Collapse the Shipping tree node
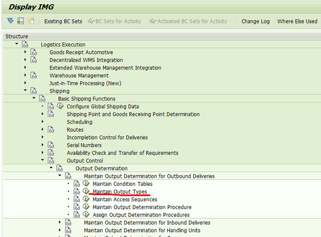The width and height of the screenshot is (321, 237). click(26, 91)
